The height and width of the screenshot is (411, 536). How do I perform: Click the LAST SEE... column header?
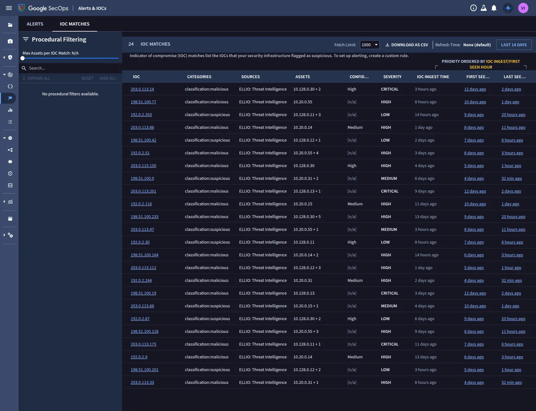[515, 77]
